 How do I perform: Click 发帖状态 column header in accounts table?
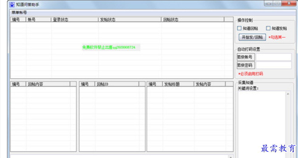(x=130, y=19)
